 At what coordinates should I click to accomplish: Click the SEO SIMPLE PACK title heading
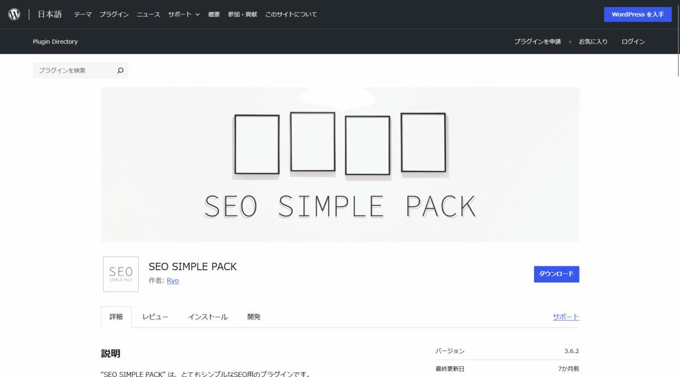(x=193, y=266)
